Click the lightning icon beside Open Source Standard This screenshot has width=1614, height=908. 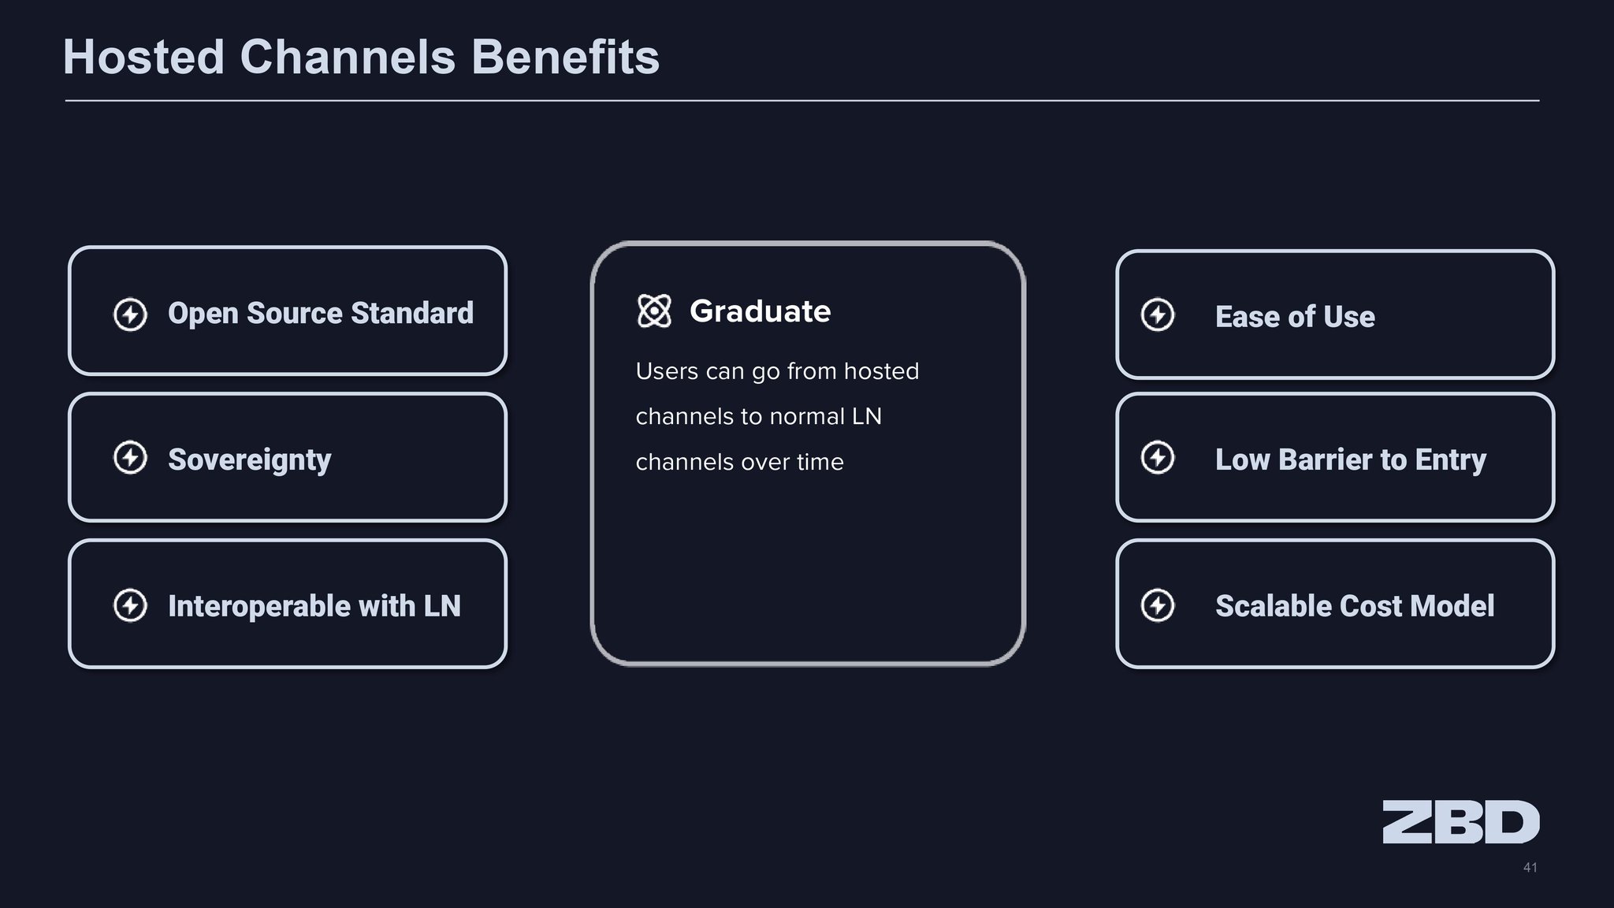click(x=130, y=314)
